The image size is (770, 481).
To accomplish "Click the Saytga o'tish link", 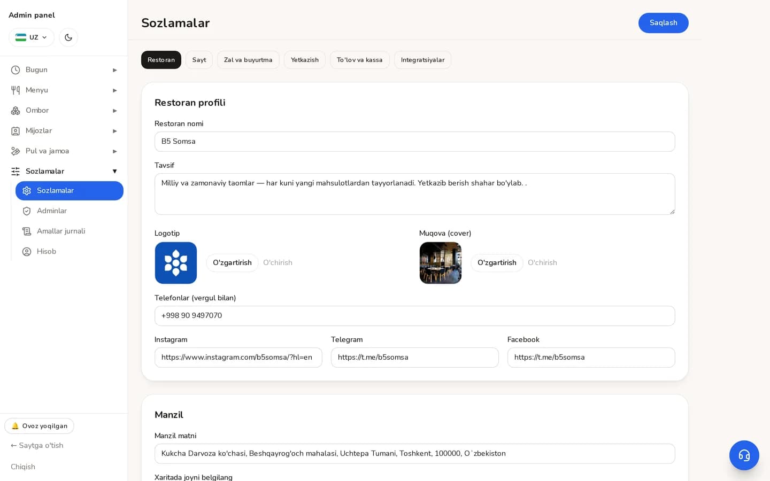I will (37, 446).
